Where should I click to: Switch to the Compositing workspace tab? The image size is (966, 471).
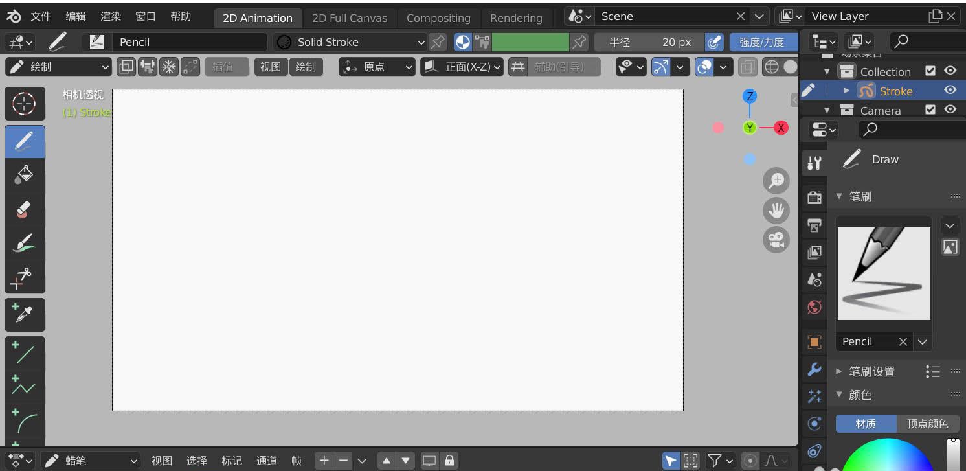coord(438,18)
